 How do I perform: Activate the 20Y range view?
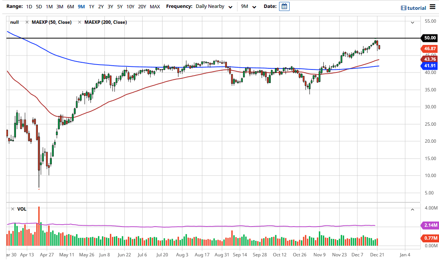(142, 6)
